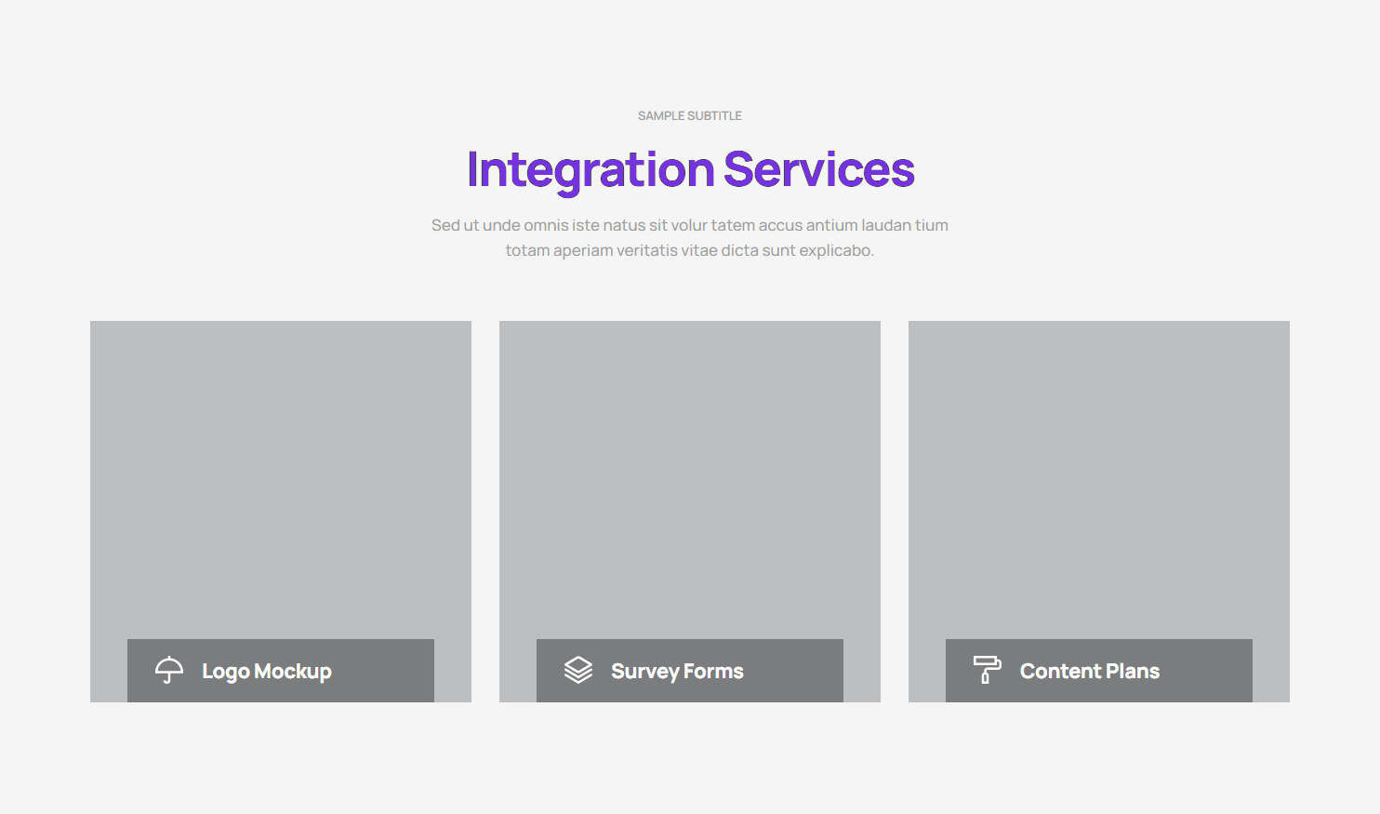Click the umbrella icon beside Logo Mockup
The width and height of the screenshot is (1380, 814).
tap(169, 670)
